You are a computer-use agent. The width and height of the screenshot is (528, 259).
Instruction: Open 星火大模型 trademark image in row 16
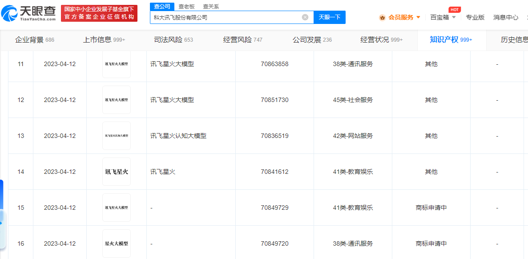click(117, 243)
